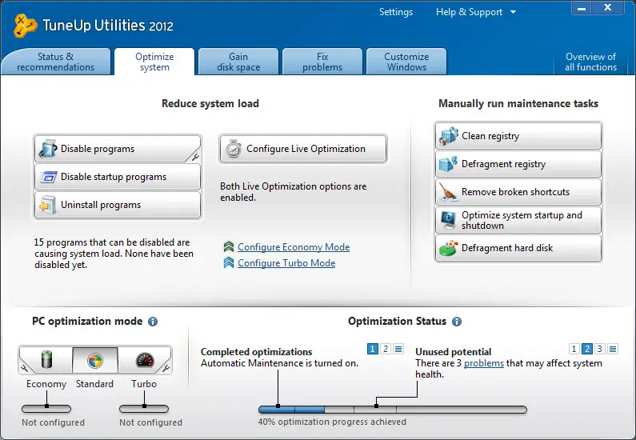Run Defragment registry task

[x=518, y=164]
